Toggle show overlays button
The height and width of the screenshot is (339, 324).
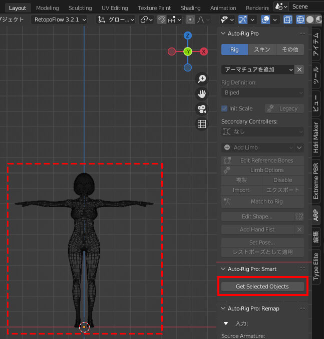(265, 20)
